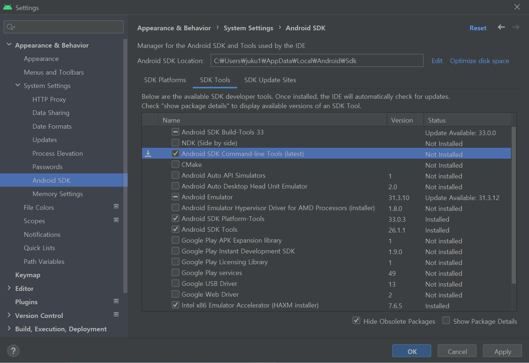Open Process Elevation settings

pos(58,153)
